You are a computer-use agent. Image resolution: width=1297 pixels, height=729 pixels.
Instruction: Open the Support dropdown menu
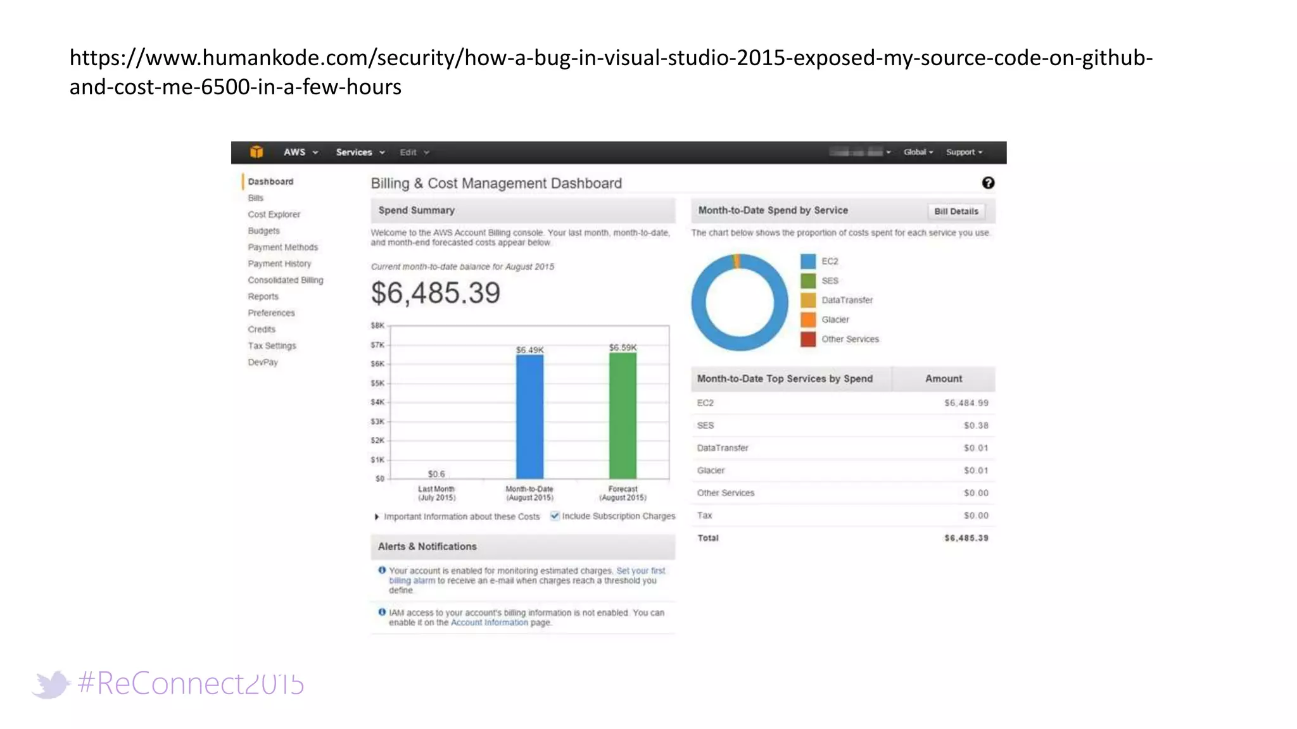pos(964,152)
